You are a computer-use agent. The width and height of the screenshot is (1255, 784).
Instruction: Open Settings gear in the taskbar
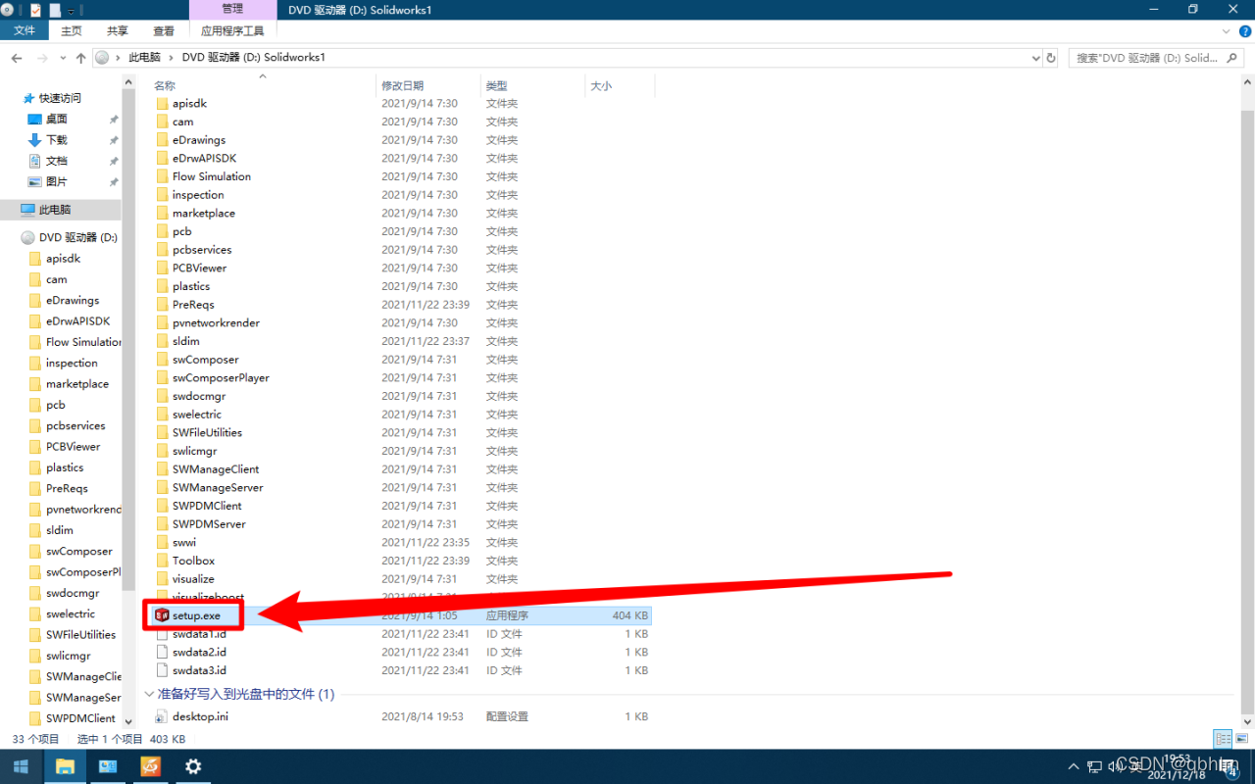(193, 766)
